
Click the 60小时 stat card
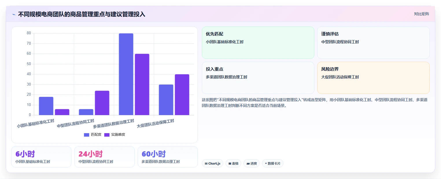tap(168, 157)
